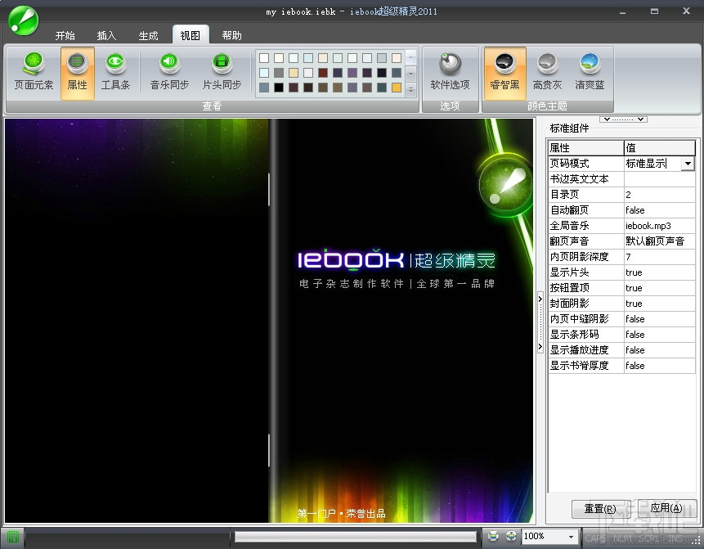Viewport: 704px width, 549px height.
Task: Expand the component selector above 标准组件
Action: point(625,118)
